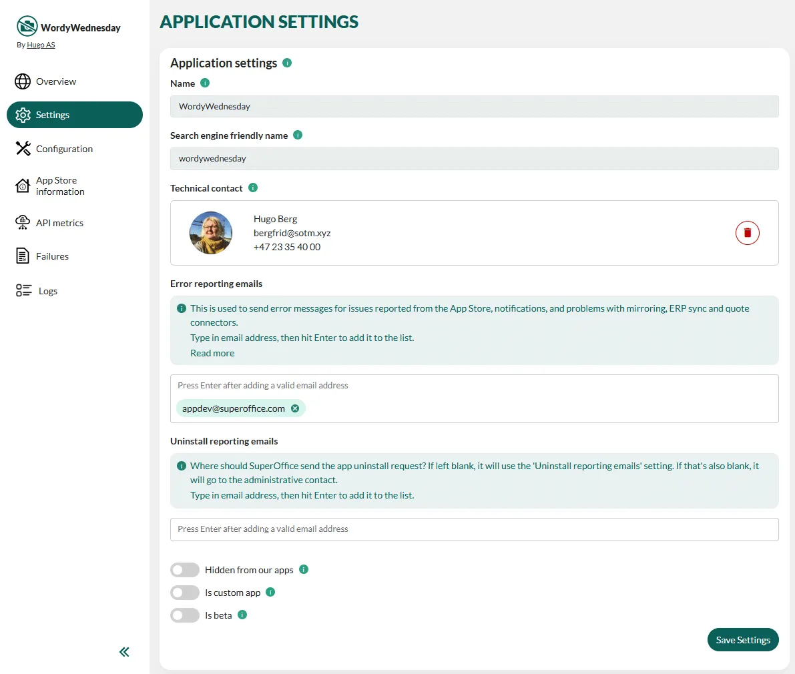Click info icon next to Technical contact
Viewport: 795px width, 674px height.
pyautogui.click(x=253, y=188)
